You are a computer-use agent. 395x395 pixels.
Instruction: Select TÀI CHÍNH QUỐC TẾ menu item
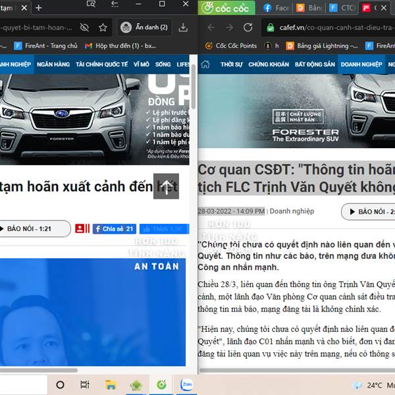(x=102, y=65)
